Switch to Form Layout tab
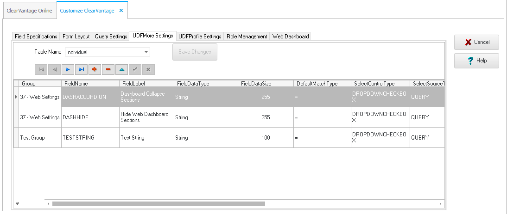The width and height of the screenshot is (507, 214). 76,37
